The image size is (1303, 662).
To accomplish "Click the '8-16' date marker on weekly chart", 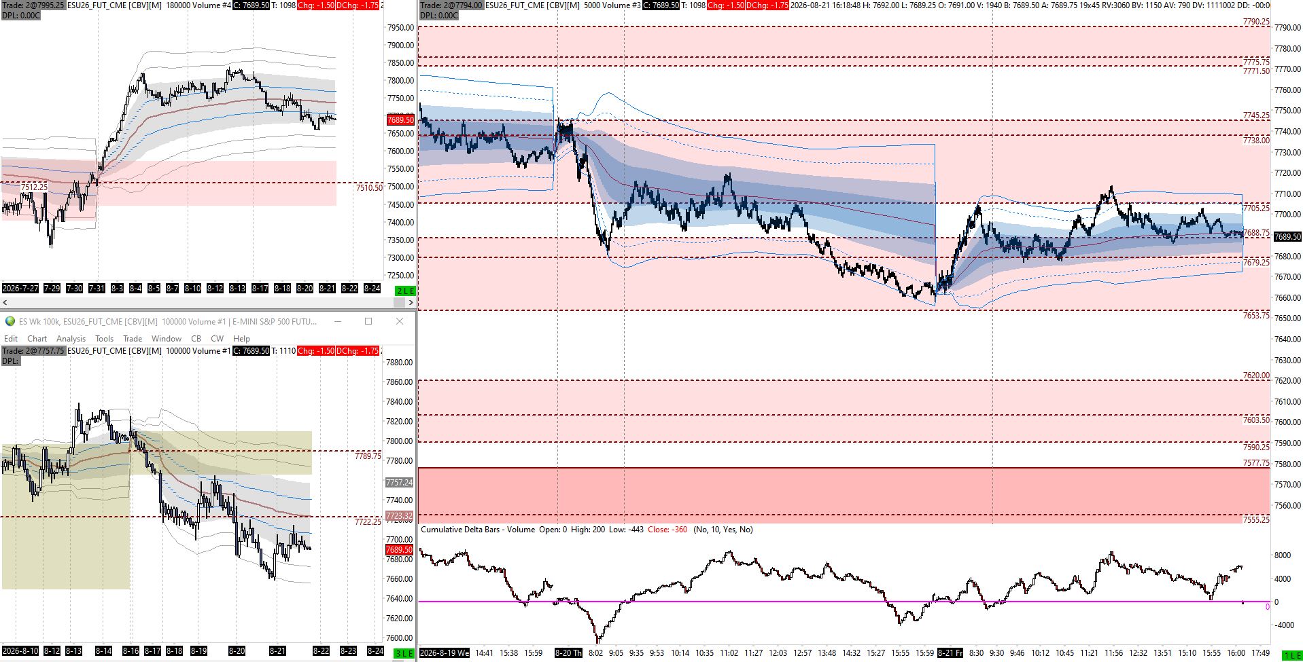I will pyautogui.click(x=131, y=651).
